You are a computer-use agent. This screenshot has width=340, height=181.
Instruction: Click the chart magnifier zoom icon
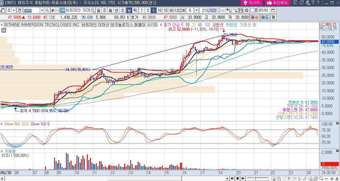pos(321,178)
